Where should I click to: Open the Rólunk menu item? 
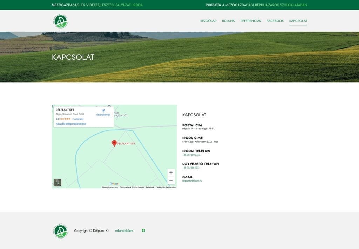point(228,21)
